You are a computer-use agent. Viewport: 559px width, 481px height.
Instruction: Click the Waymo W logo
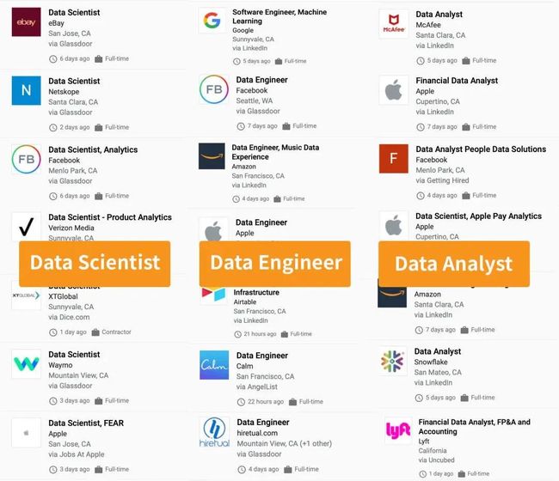26,364
